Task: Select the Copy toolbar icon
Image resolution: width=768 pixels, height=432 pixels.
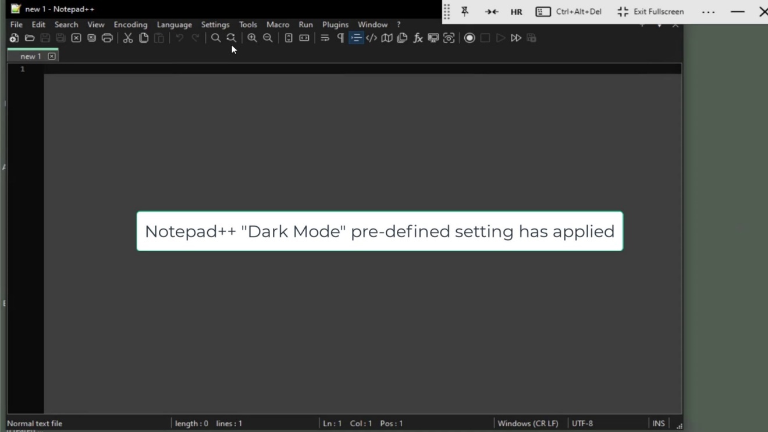Action: point(143,38)
